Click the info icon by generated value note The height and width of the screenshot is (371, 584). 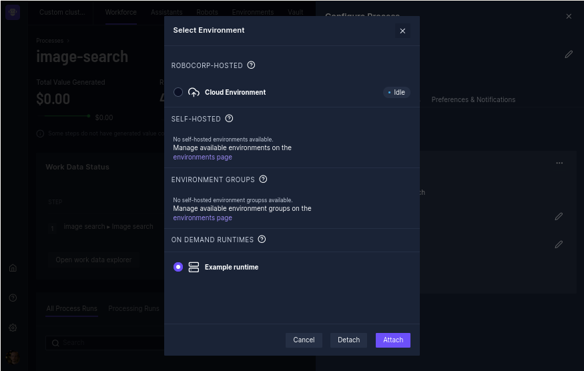[x=40, y=133]
